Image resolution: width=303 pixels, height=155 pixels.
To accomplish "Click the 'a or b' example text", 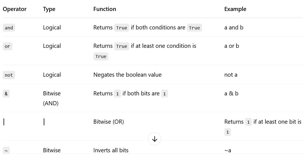I will [x=232, y=46].
